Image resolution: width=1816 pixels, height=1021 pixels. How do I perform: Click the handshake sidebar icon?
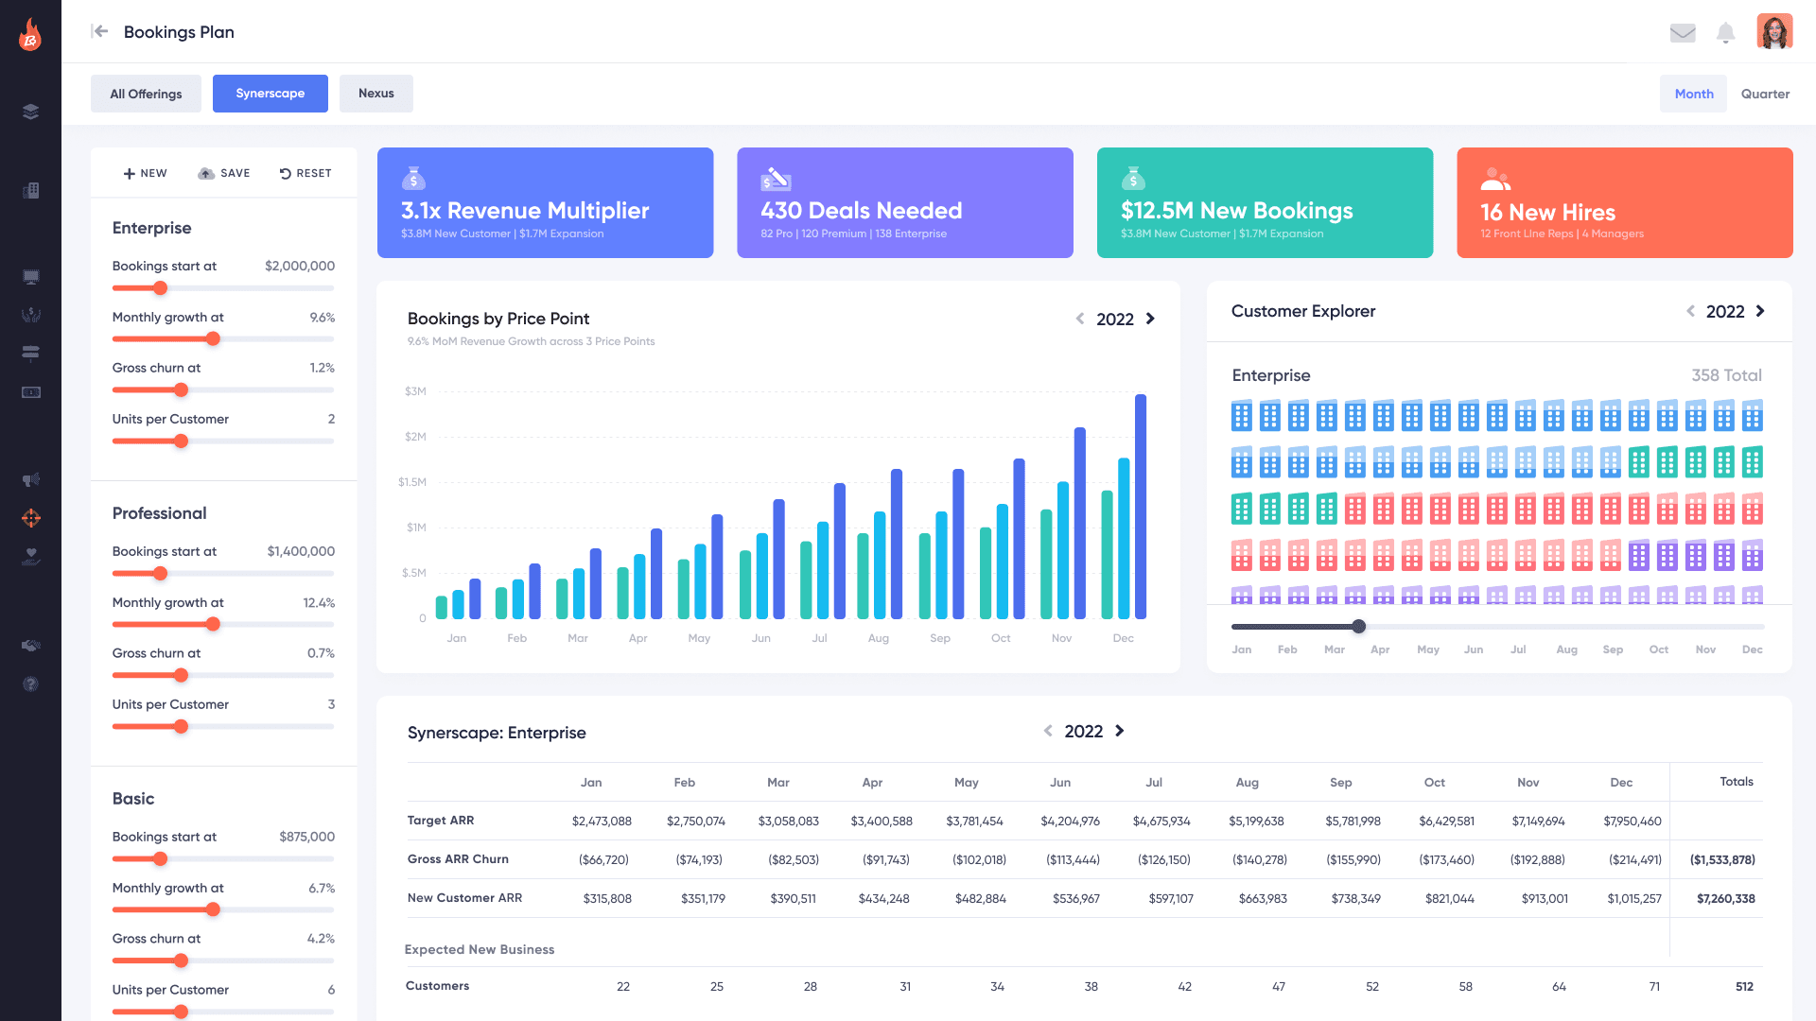click(x=30, y=646)
